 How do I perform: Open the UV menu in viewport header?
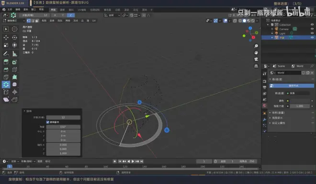tap(94, 21)
